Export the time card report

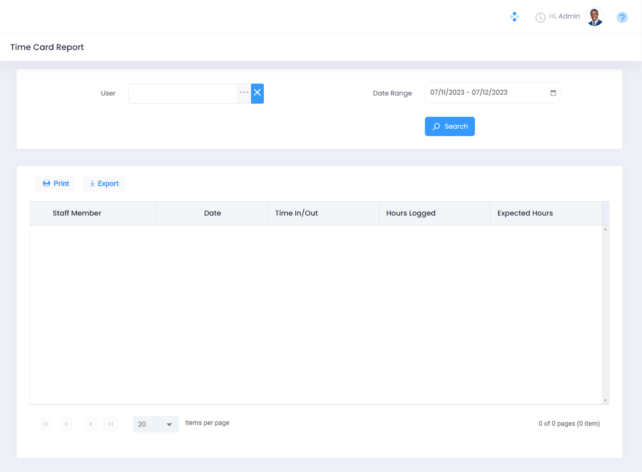pos(104,184)
